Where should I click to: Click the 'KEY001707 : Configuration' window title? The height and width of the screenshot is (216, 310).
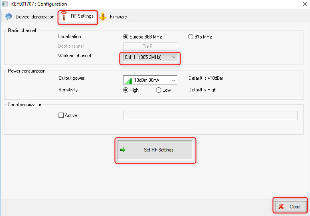click(39, 4)
